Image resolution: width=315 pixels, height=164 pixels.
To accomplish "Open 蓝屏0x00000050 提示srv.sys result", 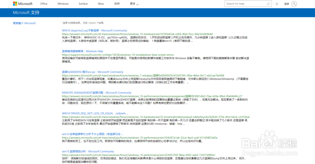I will pos(93,72).
